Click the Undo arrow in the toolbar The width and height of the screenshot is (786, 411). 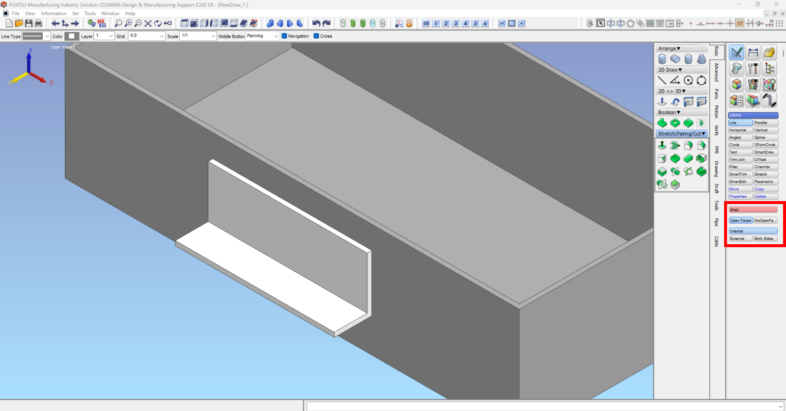pos(316,23)
